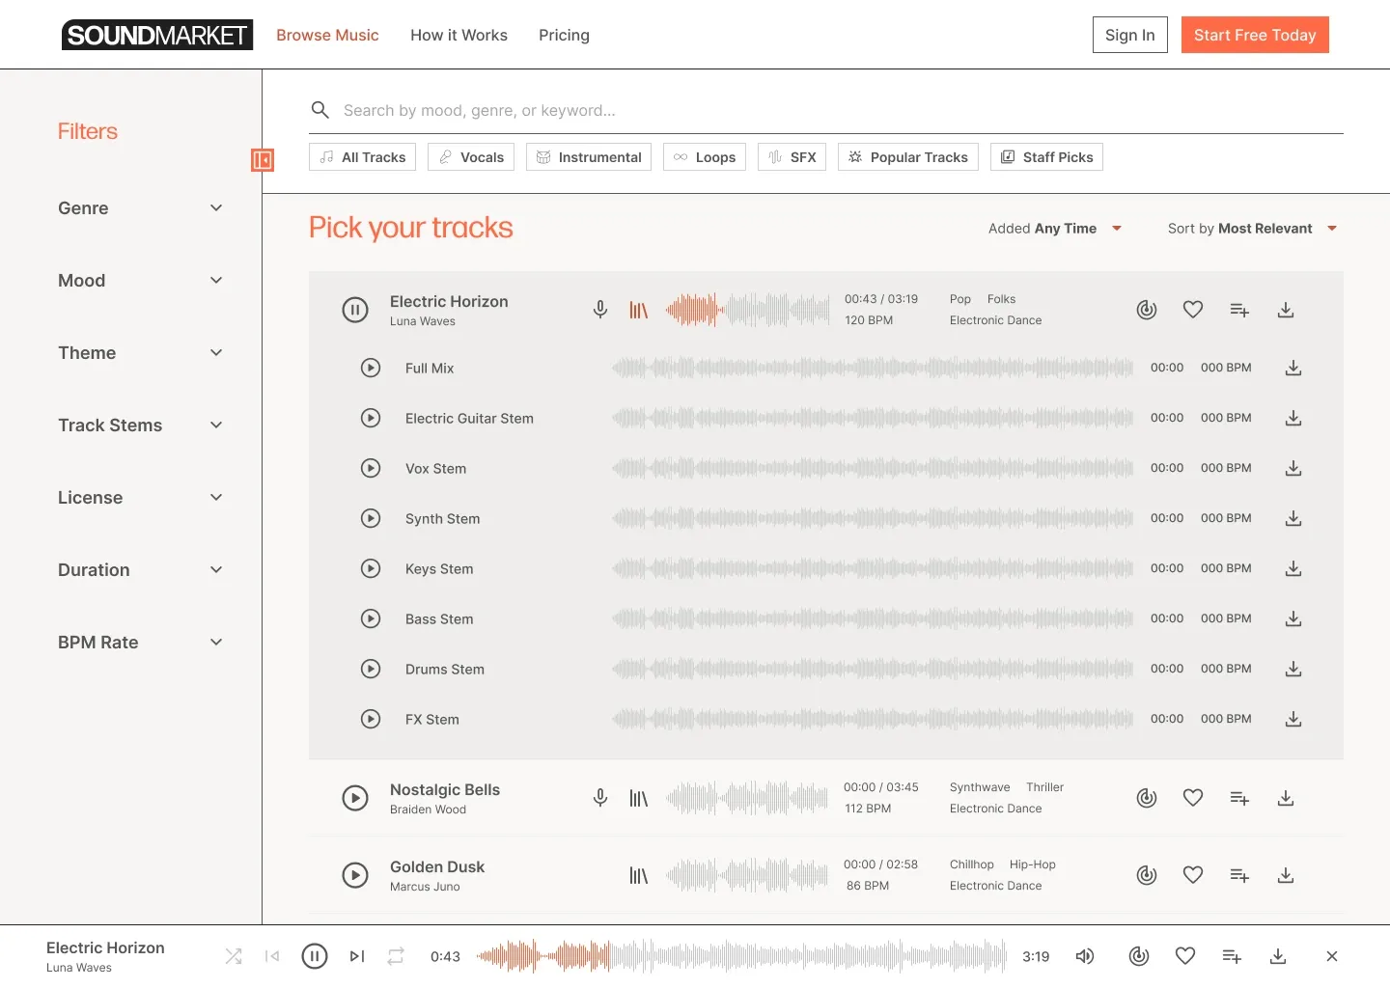1390x988 pixels.
Task: Toggle favorite heart in bottom player
Action: (1185, 956)
